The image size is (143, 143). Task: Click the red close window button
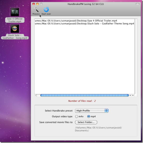[x=34, y=4]
